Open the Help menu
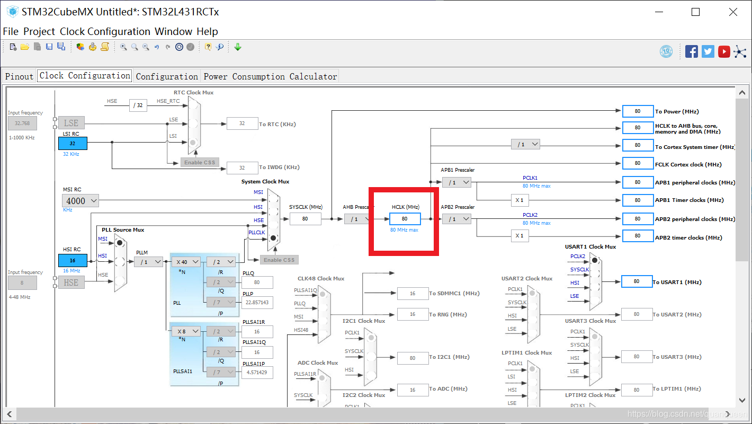 (x=207, y=31)
